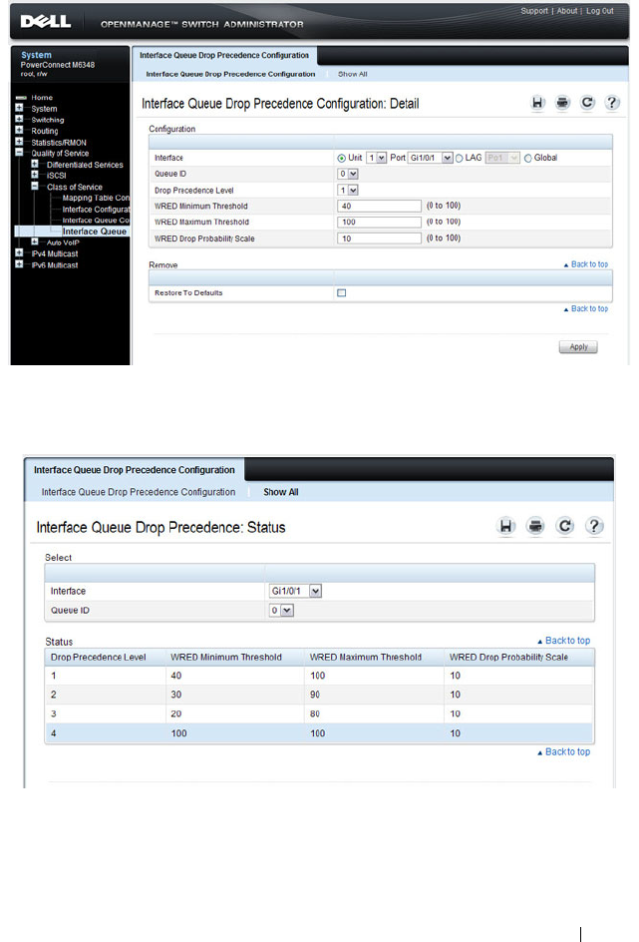Screen dimensions: 639x942
Task: Collapse the Quality of Service node
Action: [19, 153]
